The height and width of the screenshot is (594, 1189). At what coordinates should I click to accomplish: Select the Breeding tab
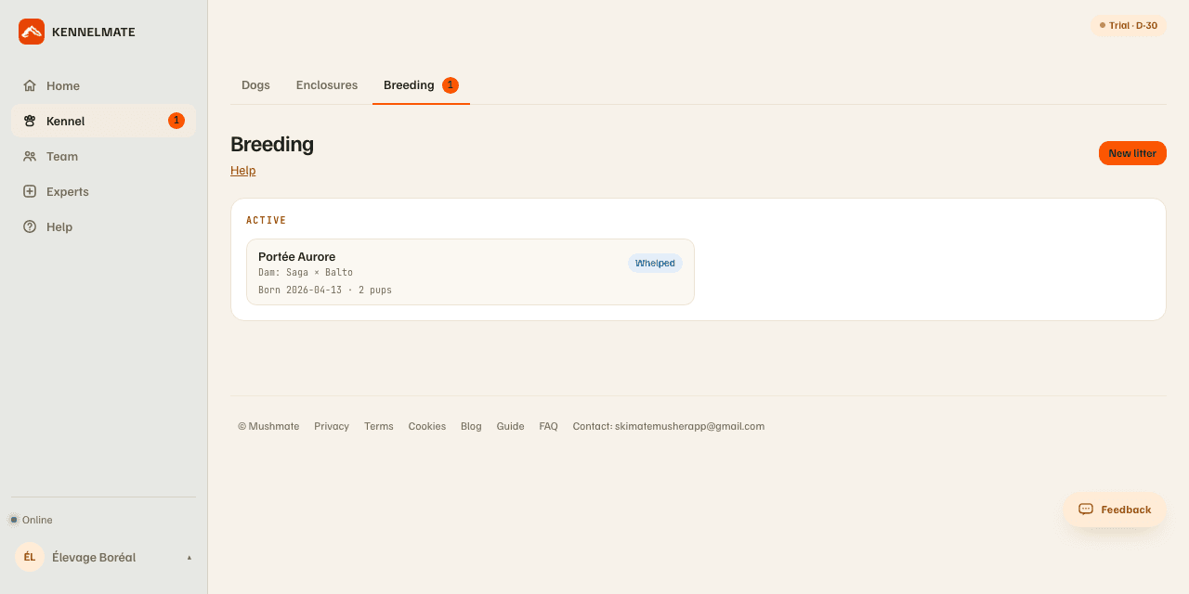point(421,85)
